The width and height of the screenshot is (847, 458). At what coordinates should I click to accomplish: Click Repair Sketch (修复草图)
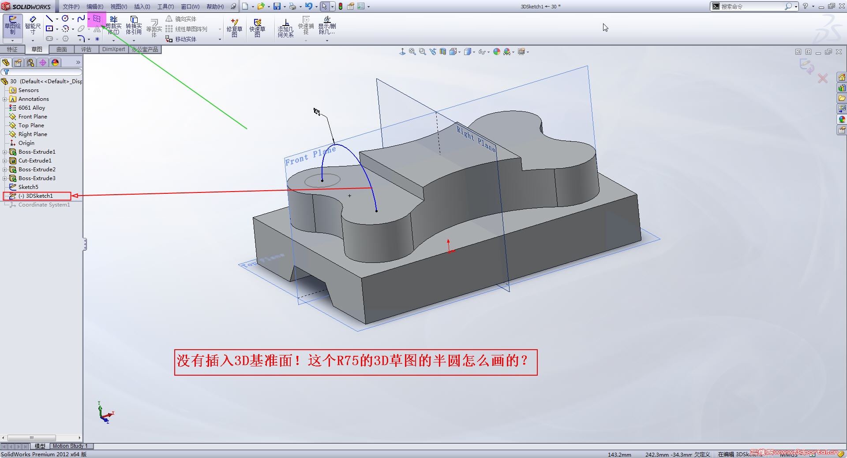point(234,27)
